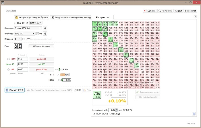This screenshot has height=128, width=201.
Task: Open the blinds 100/200 dropdown
Action: pyautogui.click(x=24, y=33)
